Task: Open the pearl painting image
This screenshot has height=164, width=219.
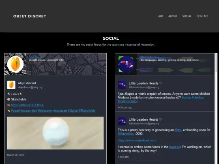Action: point(56,133)
